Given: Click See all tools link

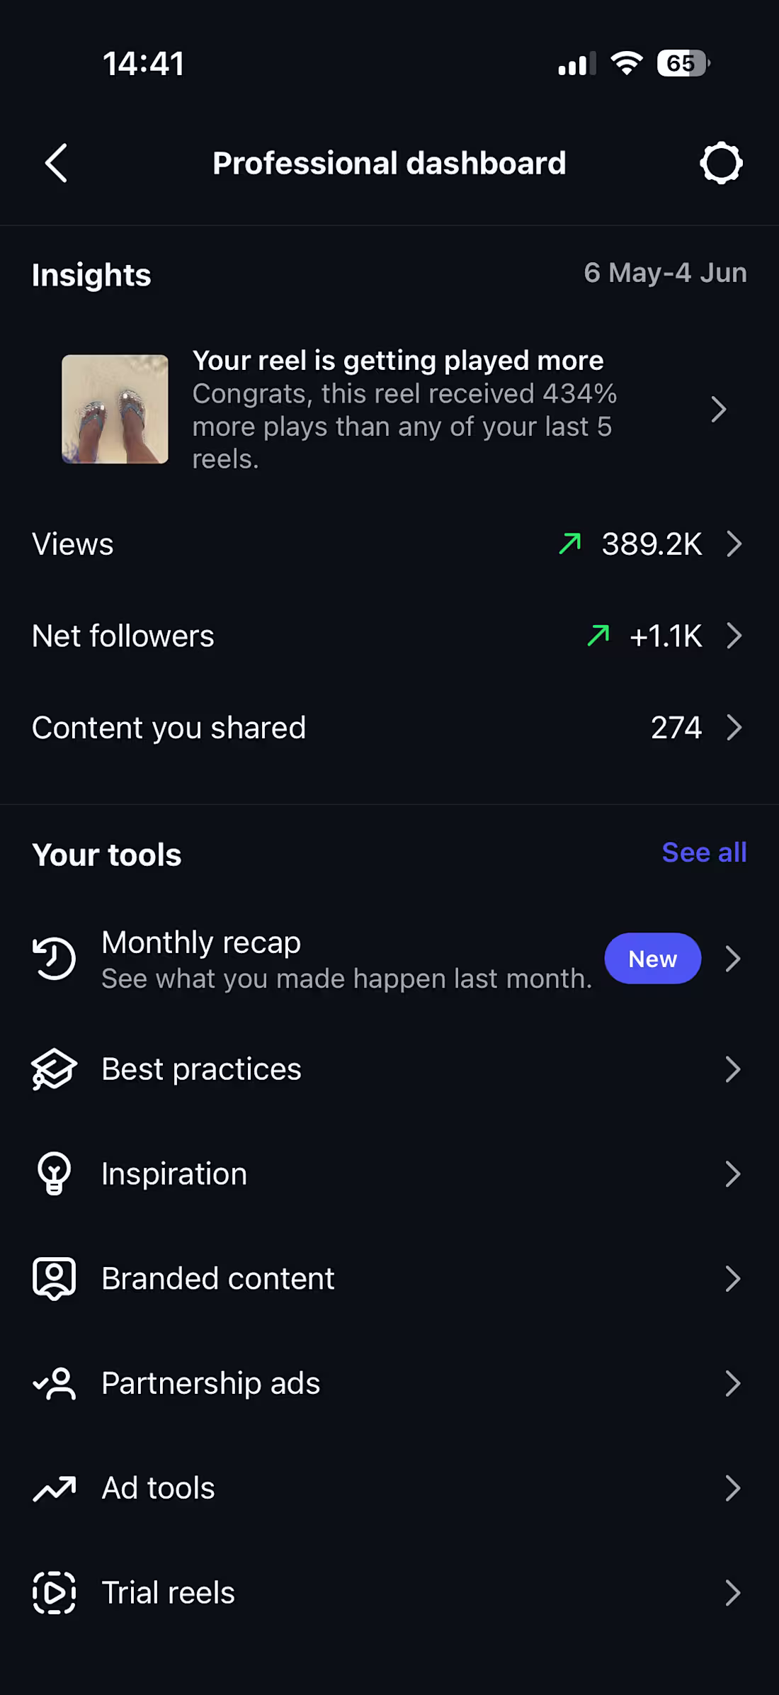Looking at the screenshot, I should click(x=704, y=852).
